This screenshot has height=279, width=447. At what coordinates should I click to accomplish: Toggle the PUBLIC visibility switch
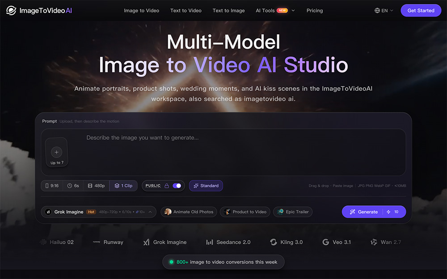[x=177, y=186]
